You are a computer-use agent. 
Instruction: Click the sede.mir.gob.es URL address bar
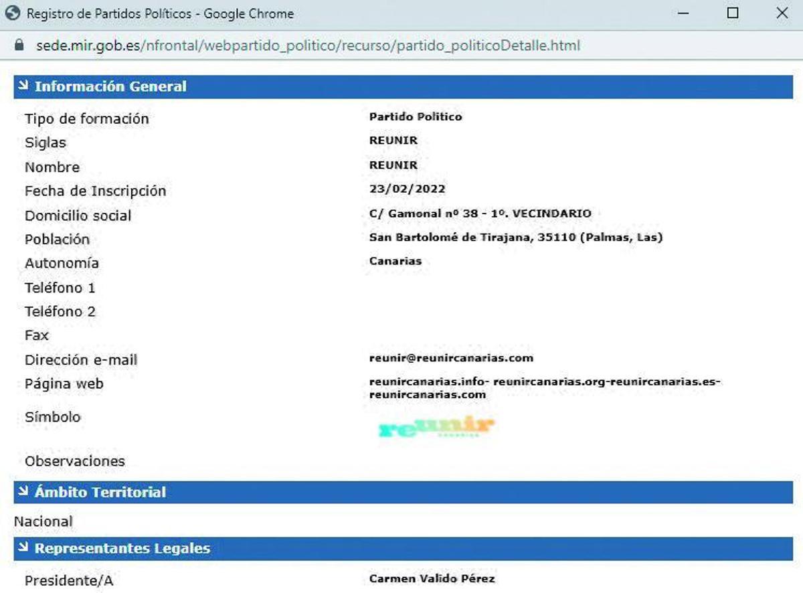pyautogui.click(x=308, y=46)
